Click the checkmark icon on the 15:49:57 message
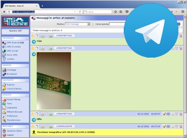Screen dimensions: 187x138 click(x=164, y=114)
